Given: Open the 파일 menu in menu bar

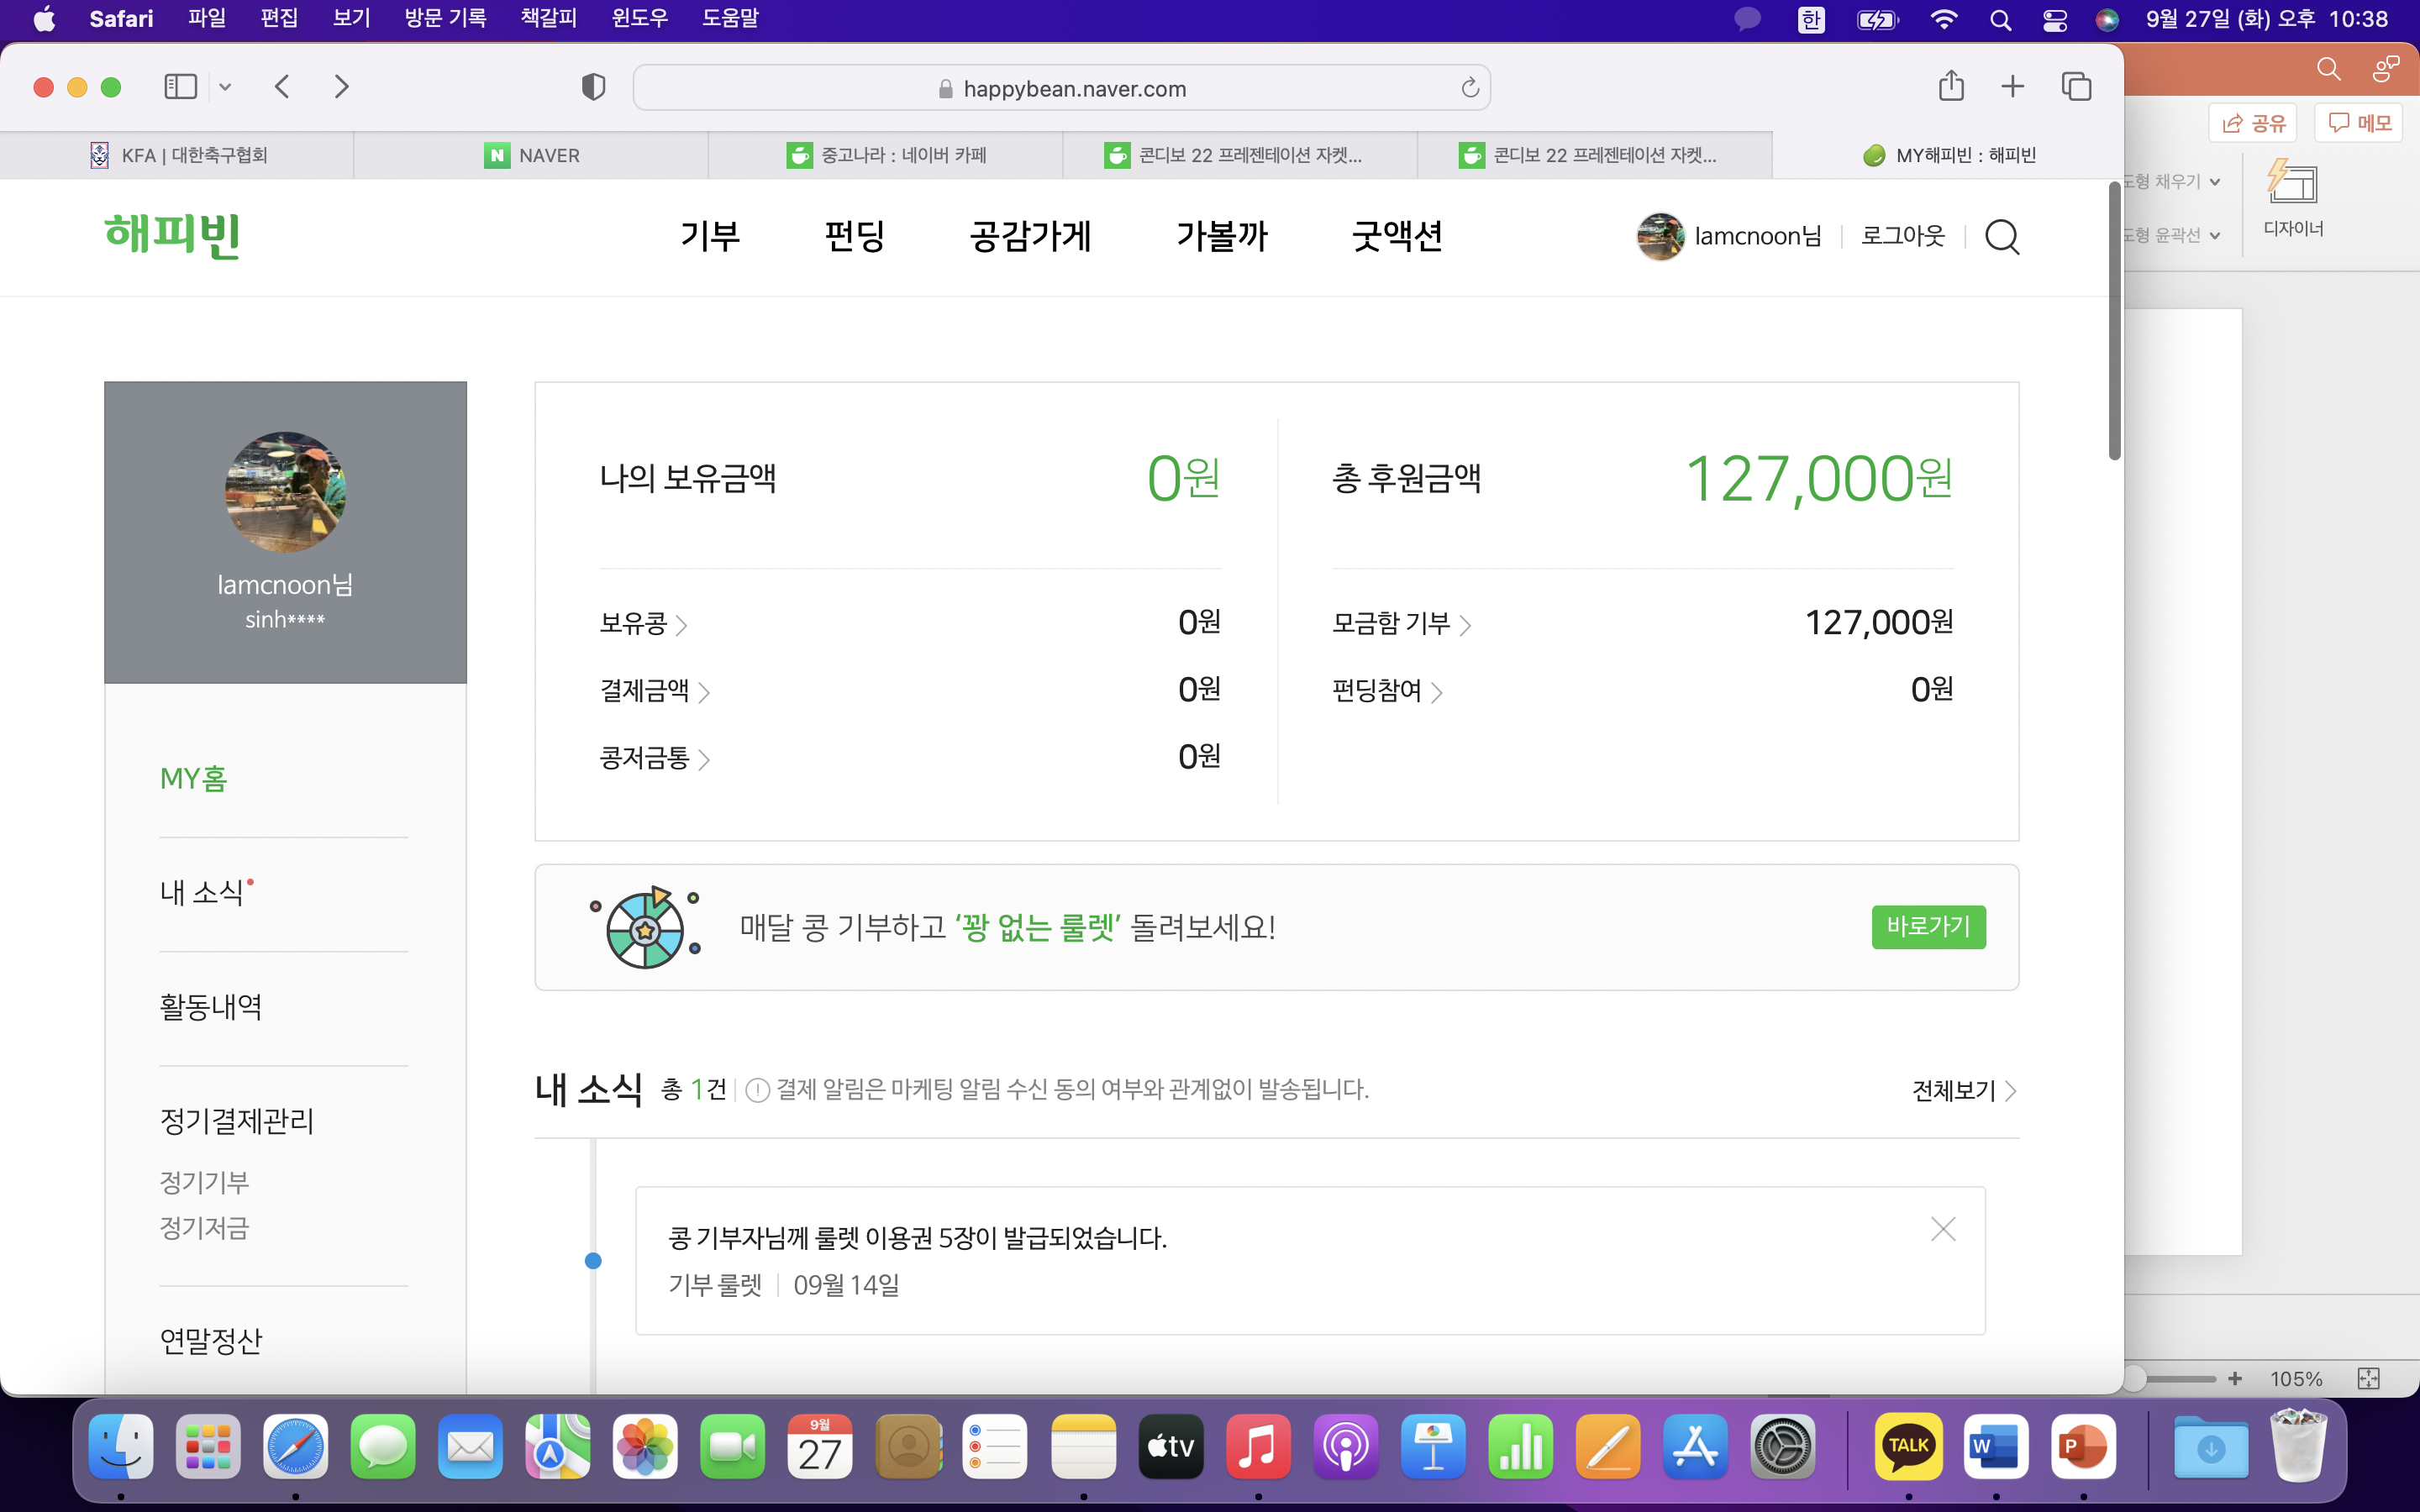Looking at the screenshot, I should 207,18.
